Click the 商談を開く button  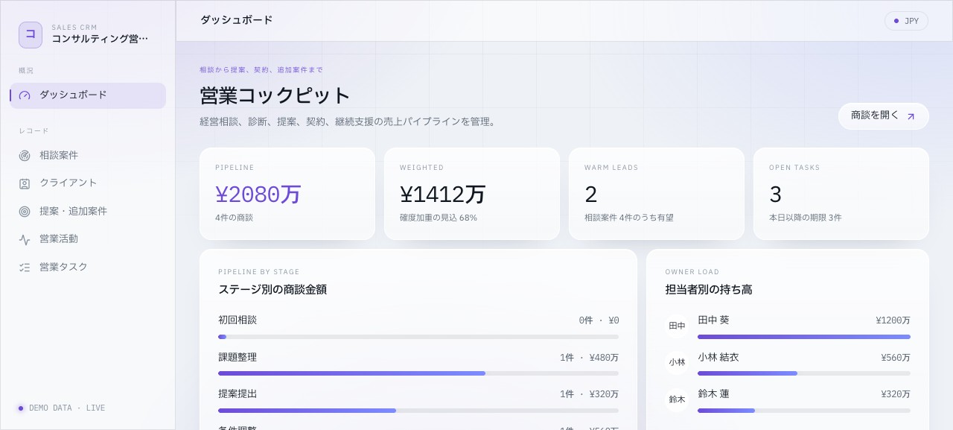pyautogui.click(x=884, y=116)
